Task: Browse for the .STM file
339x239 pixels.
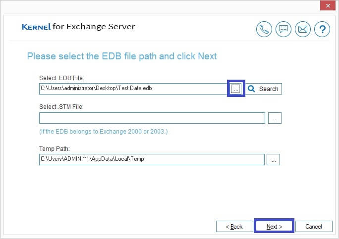Action: click(x=275, y=118)
